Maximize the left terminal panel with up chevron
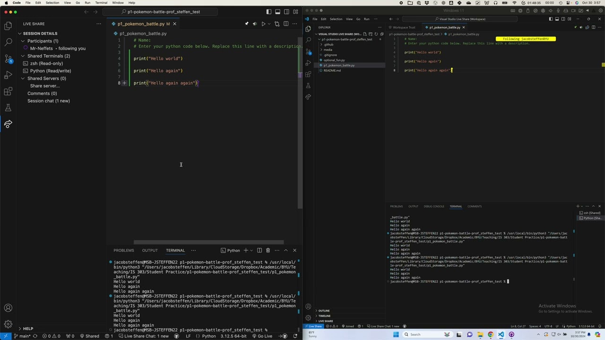The image size is (605, 340). 285,250
